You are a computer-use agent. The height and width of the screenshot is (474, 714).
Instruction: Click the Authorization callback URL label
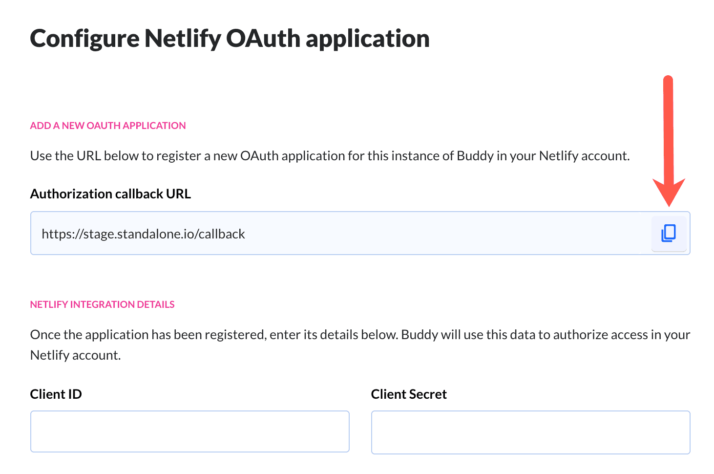pyautogui.click(x=110, y=194)
